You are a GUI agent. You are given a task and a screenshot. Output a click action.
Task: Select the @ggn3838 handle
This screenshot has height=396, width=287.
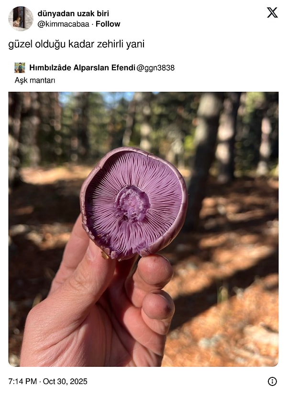click(x=155, y=68)
